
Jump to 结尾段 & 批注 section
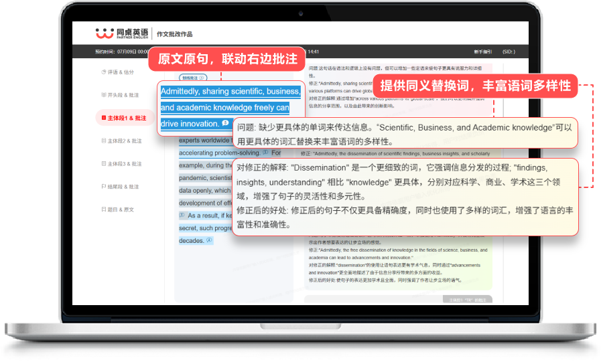pos(123,187)
